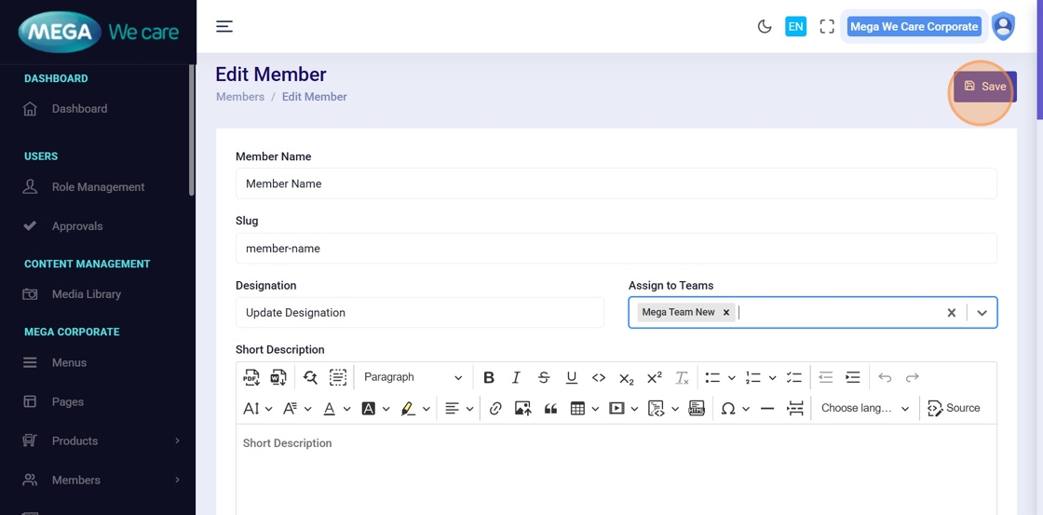This screenshot has height=515, width=1043.
Task: Expand the Assign to Teams dropdown arrow
Action: (982, 313)
